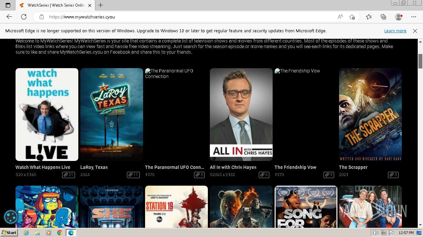
Task: Launch Internet Explorer from taskbar
Action: pyautogui.click(x=26, y=233)
